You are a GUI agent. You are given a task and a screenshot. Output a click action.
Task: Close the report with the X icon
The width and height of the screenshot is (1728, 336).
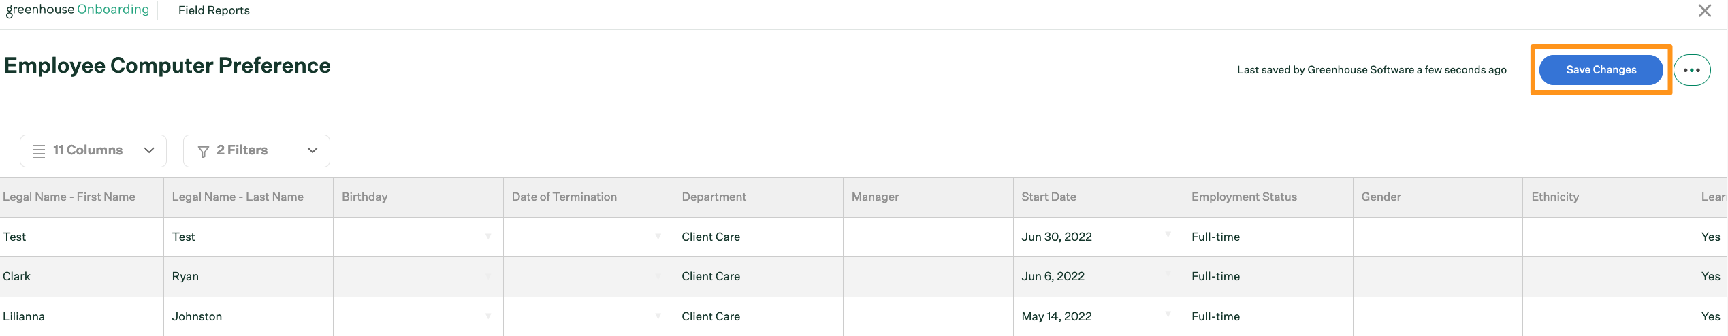tap(1705, 11)
